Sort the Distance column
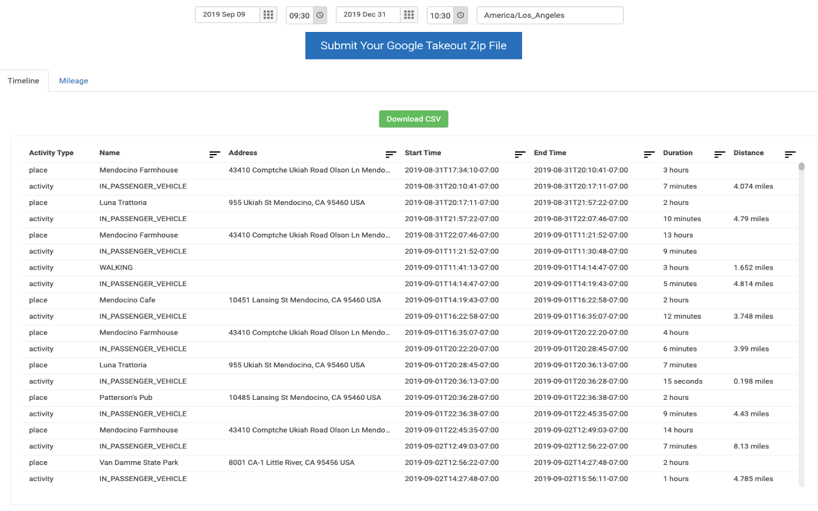The width and height of the screenshot is (818, 511). 790,154
